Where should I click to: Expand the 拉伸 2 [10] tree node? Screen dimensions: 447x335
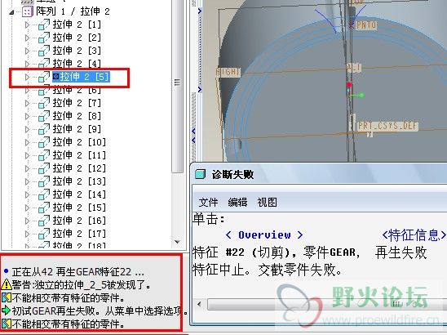pos(28,142)
